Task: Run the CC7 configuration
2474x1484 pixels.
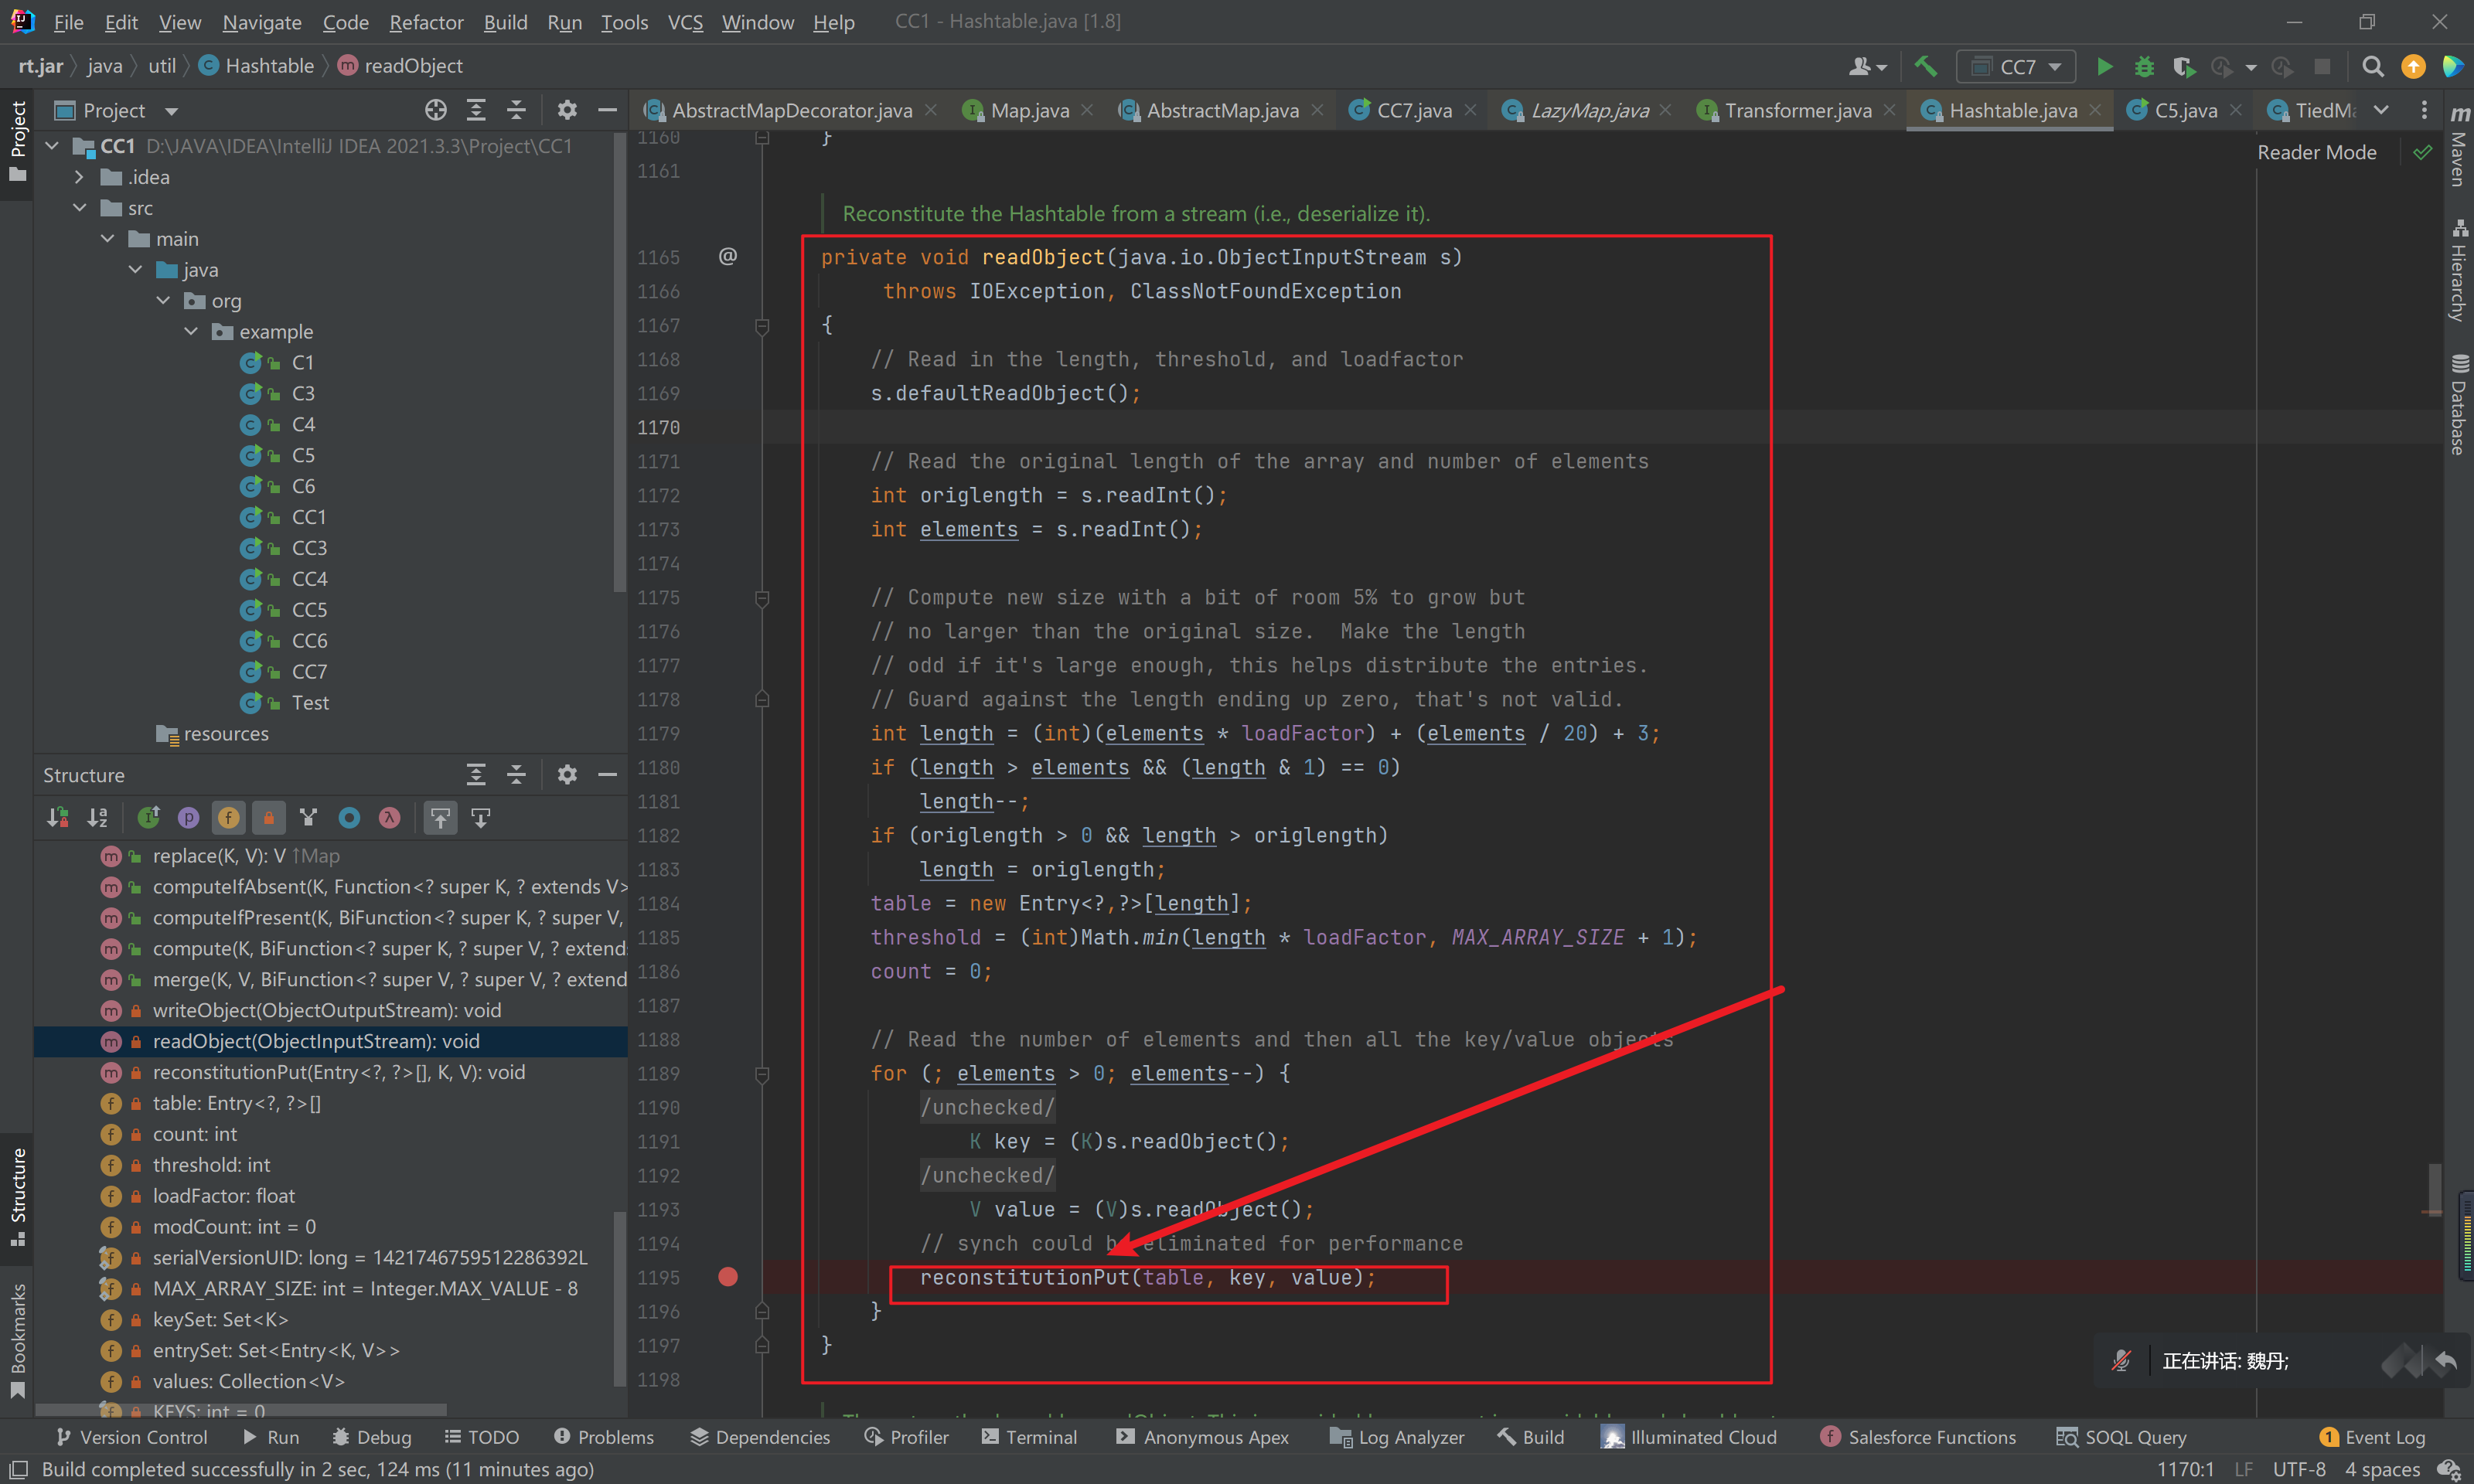Action: 2104,66
